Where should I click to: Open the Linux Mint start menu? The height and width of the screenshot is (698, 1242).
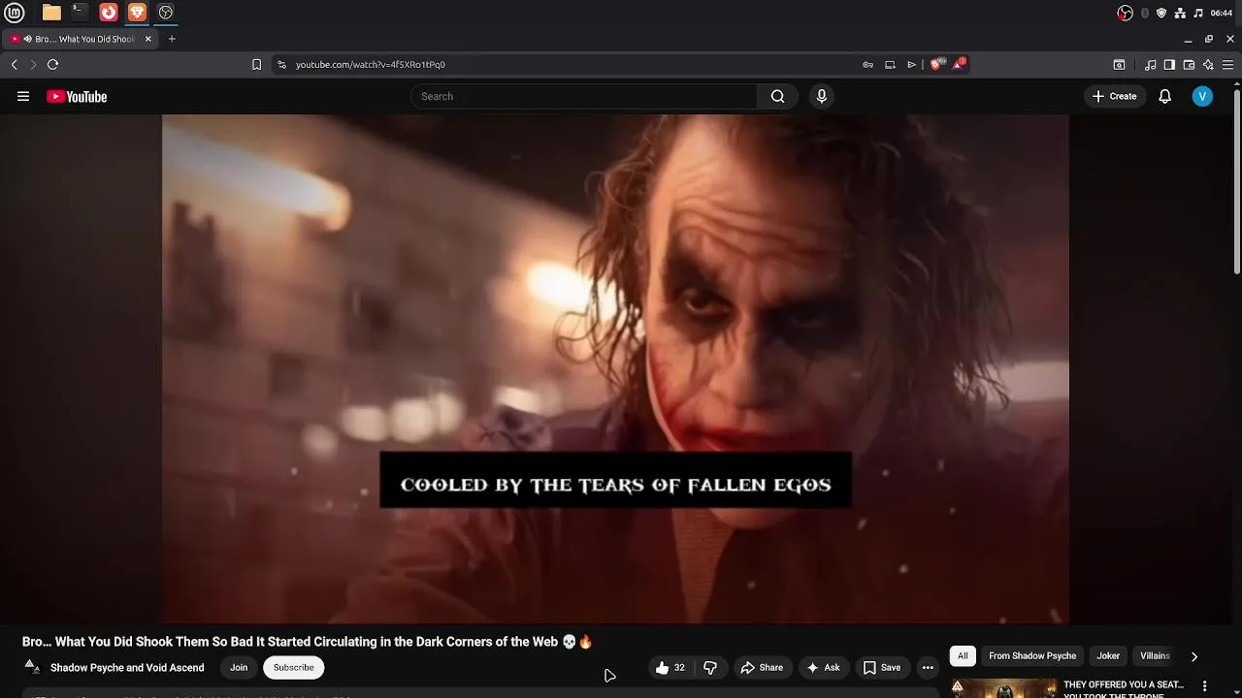pyautogui.click(x=16, y=13)
